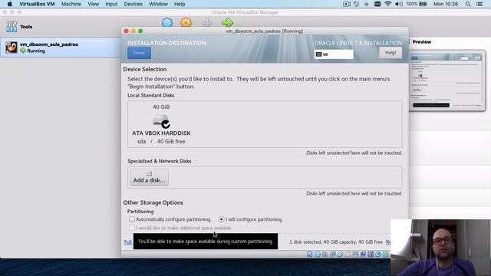Click the hard disk activity status icon
The image size is (491, 276).
pos(310,255)
